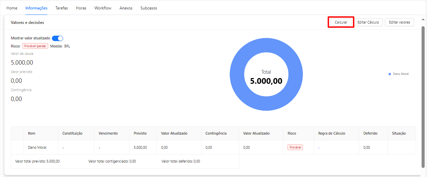Toggle Mostrar valor atualizado switch
The image size is (427, 177).
[58, 38]
